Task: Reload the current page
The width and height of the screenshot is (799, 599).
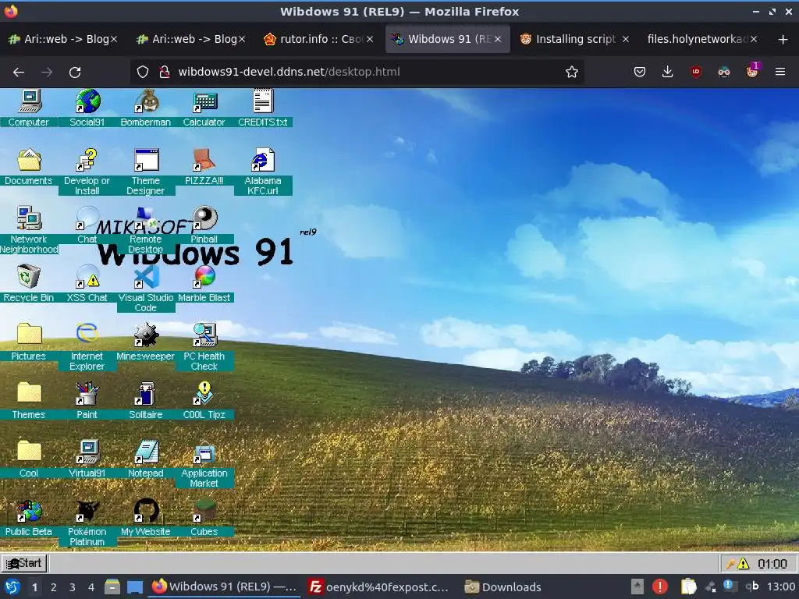Action: coord(75,73)
